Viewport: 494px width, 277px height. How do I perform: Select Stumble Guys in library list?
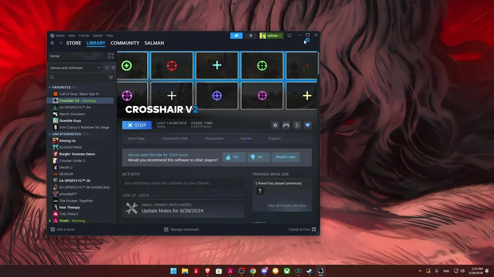pos(80,120)
